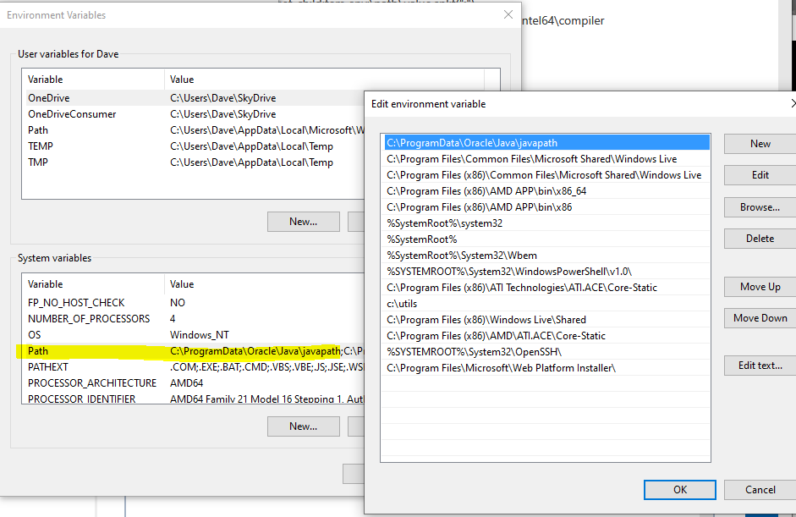Select the Oracle Java javapath entry

(x=546, y=143)
